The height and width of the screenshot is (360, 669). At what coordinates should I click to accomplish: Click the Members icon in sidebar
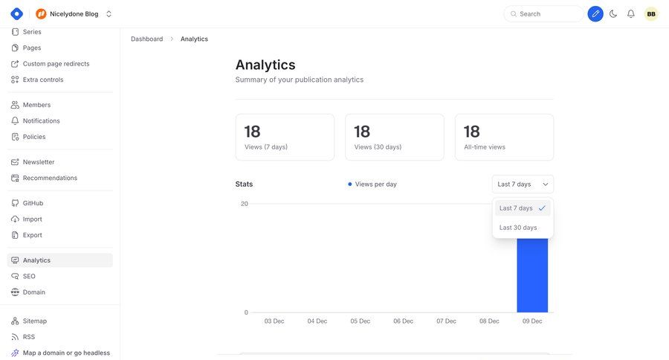pyautogui.click(x=15, y=105)
